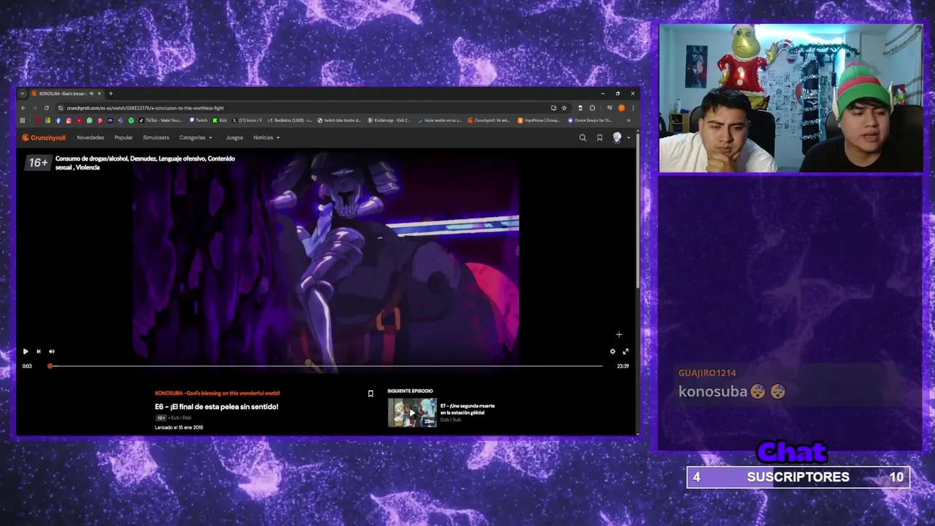Mute the video player volume
Screen dimensions: 935x526
[51, 351]
